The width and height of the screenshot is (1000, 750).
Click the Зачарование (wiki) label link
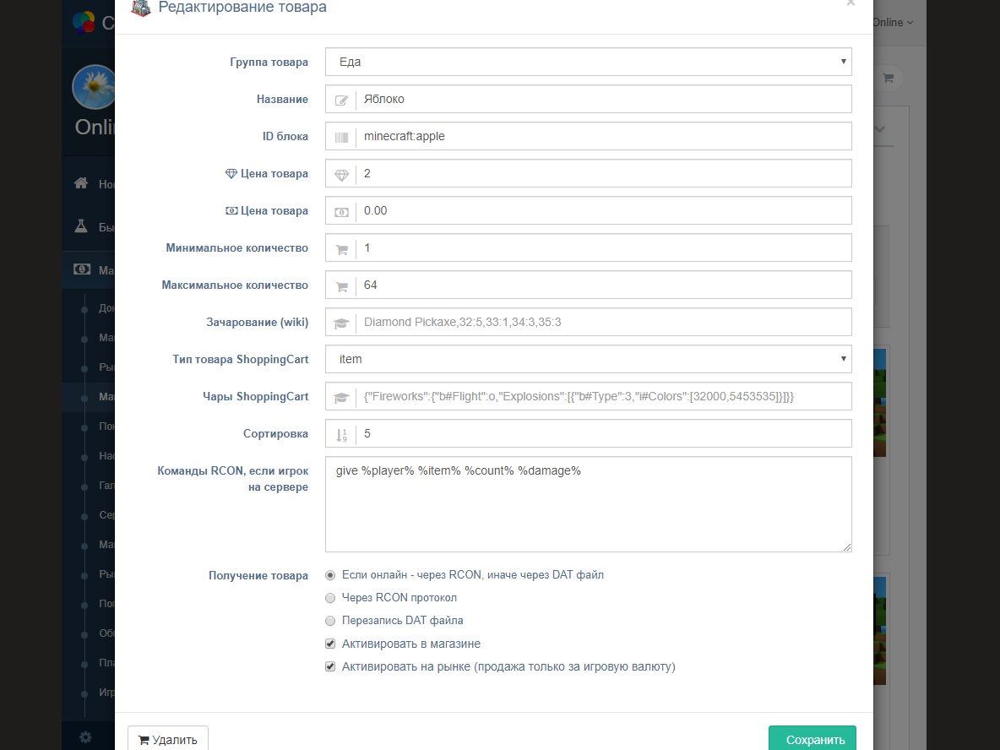[259, 323]
